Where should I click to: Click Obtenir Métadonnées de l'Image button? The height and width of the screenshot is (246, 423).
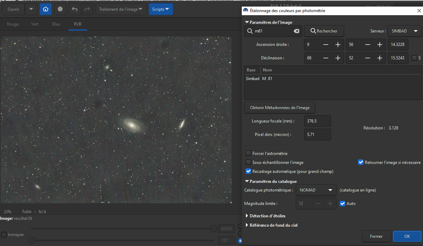pyautogui.click(x=280, y=108)
